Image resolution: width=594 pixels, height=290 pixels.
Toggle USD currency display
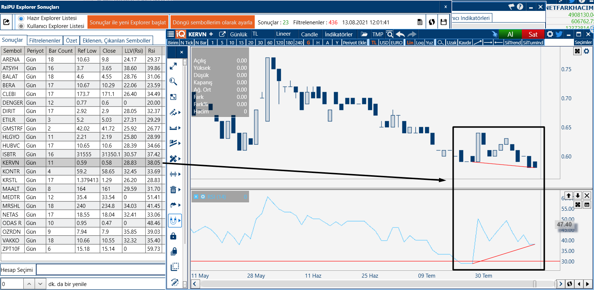[384, 43]
